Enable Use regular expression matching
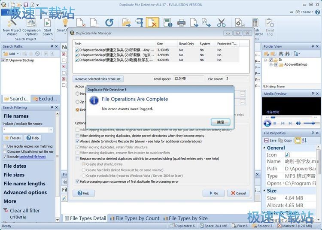The height and width of the screenshot is (230, 322). pyautogui.click(x=5, y=146)
